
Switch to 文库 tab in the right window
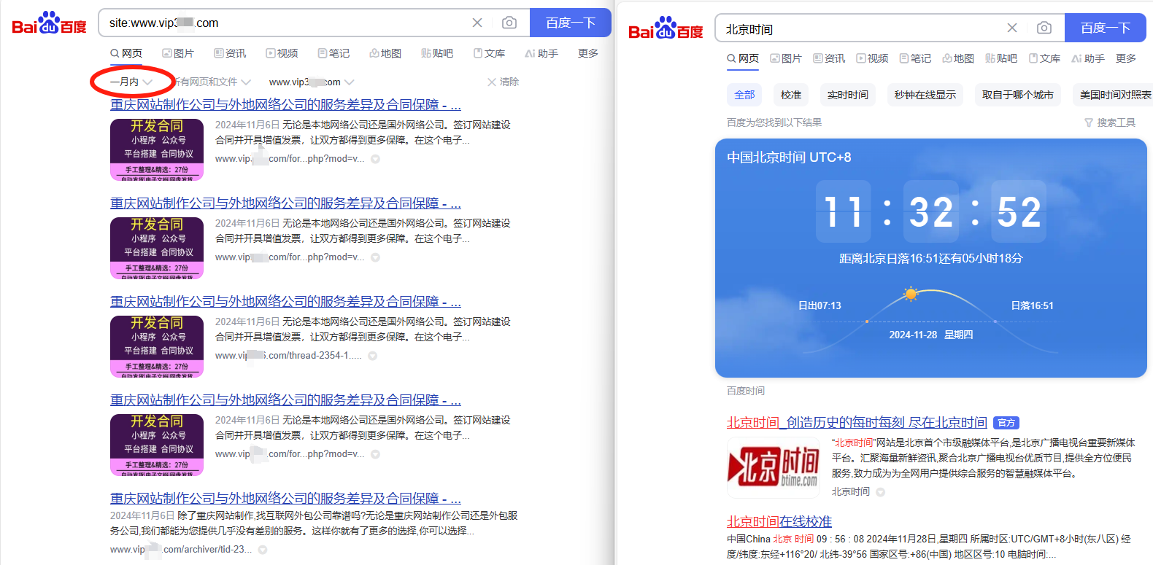(x=1044, y=58)
